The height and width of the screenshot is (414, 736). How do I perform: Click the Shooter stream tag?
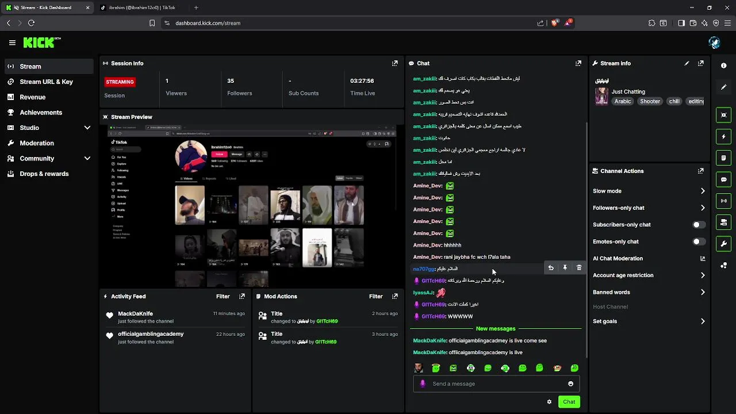(x=650, y=101)
